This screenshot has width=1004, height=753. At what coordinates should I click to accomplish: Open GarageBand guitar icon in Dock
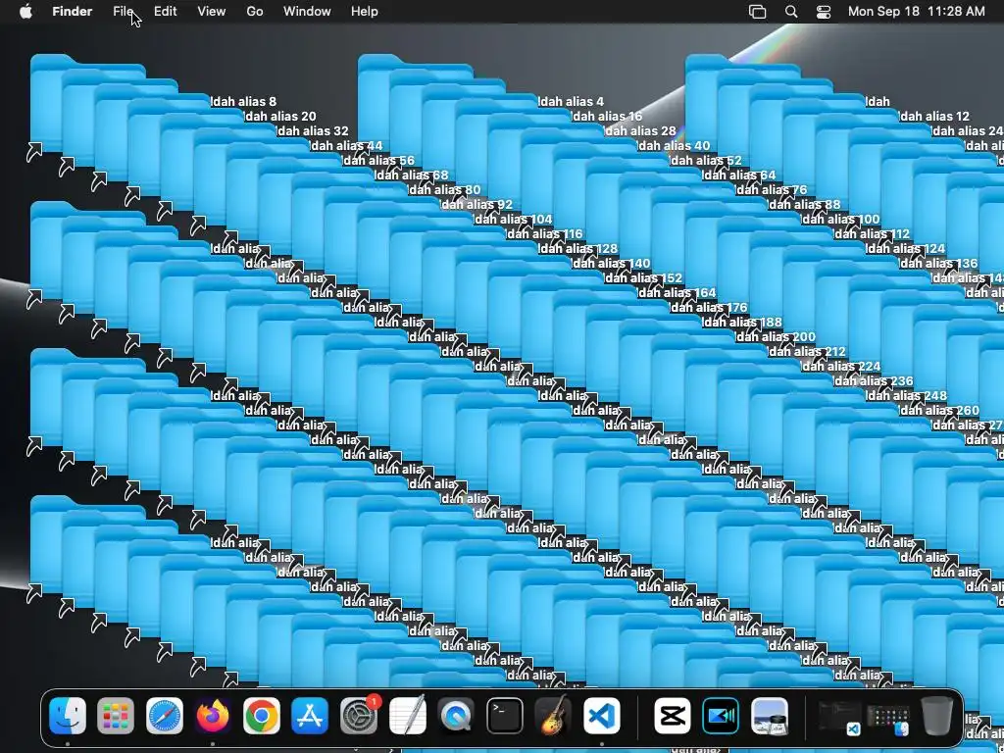point(553,715)
